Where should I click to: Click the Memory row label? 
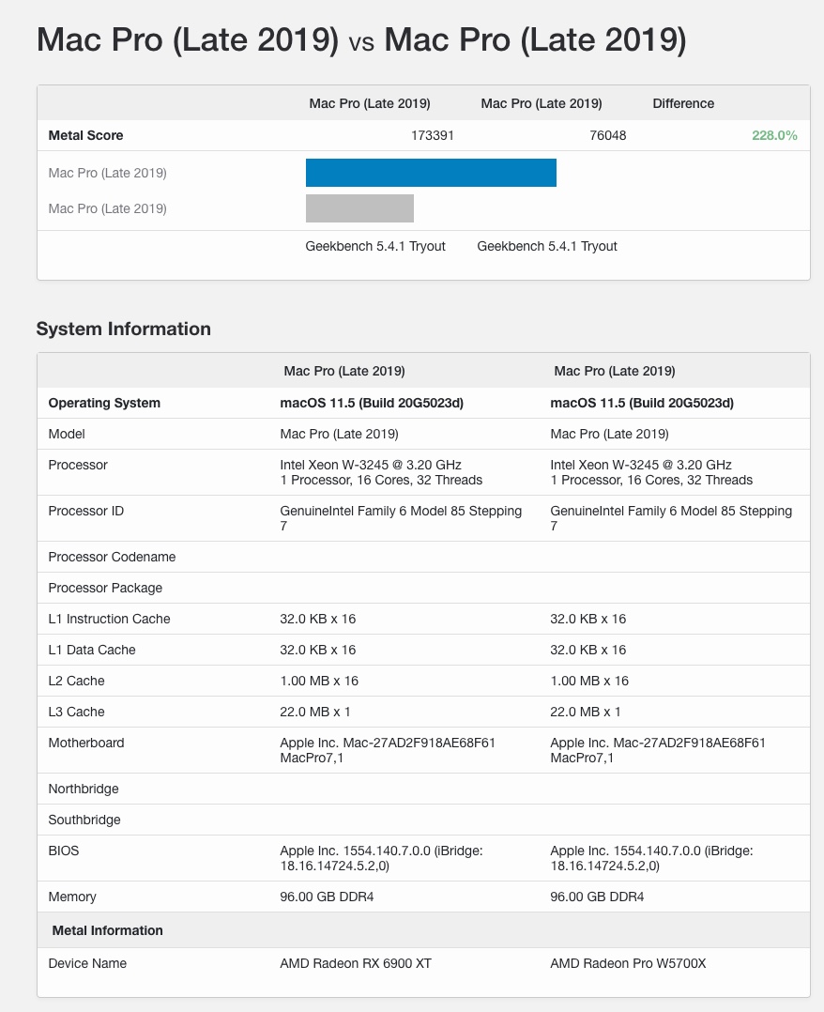[72, 897]
